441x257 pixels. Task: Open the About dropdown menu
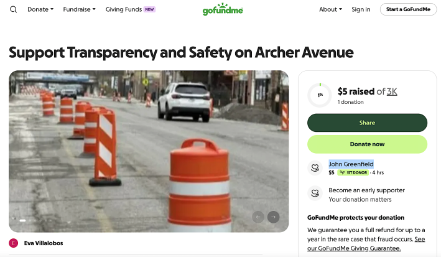coord(330,9)
